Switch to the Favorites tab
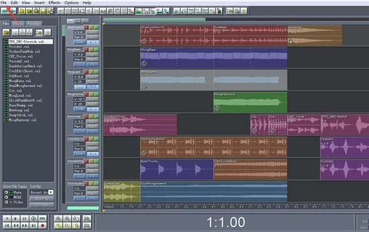This screenshot has height=232, width=369. (x=34, y=23)
